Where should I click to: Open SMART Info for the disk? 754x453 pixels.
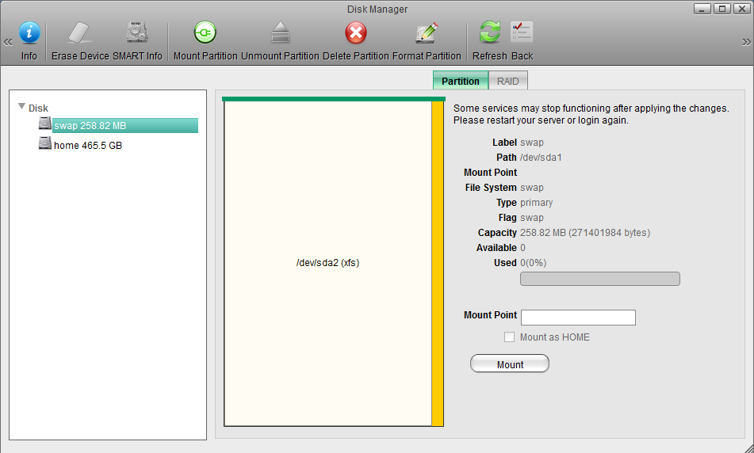click(137, 33)
